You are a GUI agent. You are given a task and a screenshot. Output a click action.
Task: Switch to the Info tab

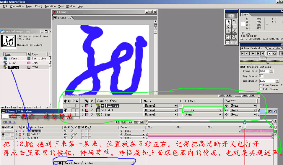[245, 14]
